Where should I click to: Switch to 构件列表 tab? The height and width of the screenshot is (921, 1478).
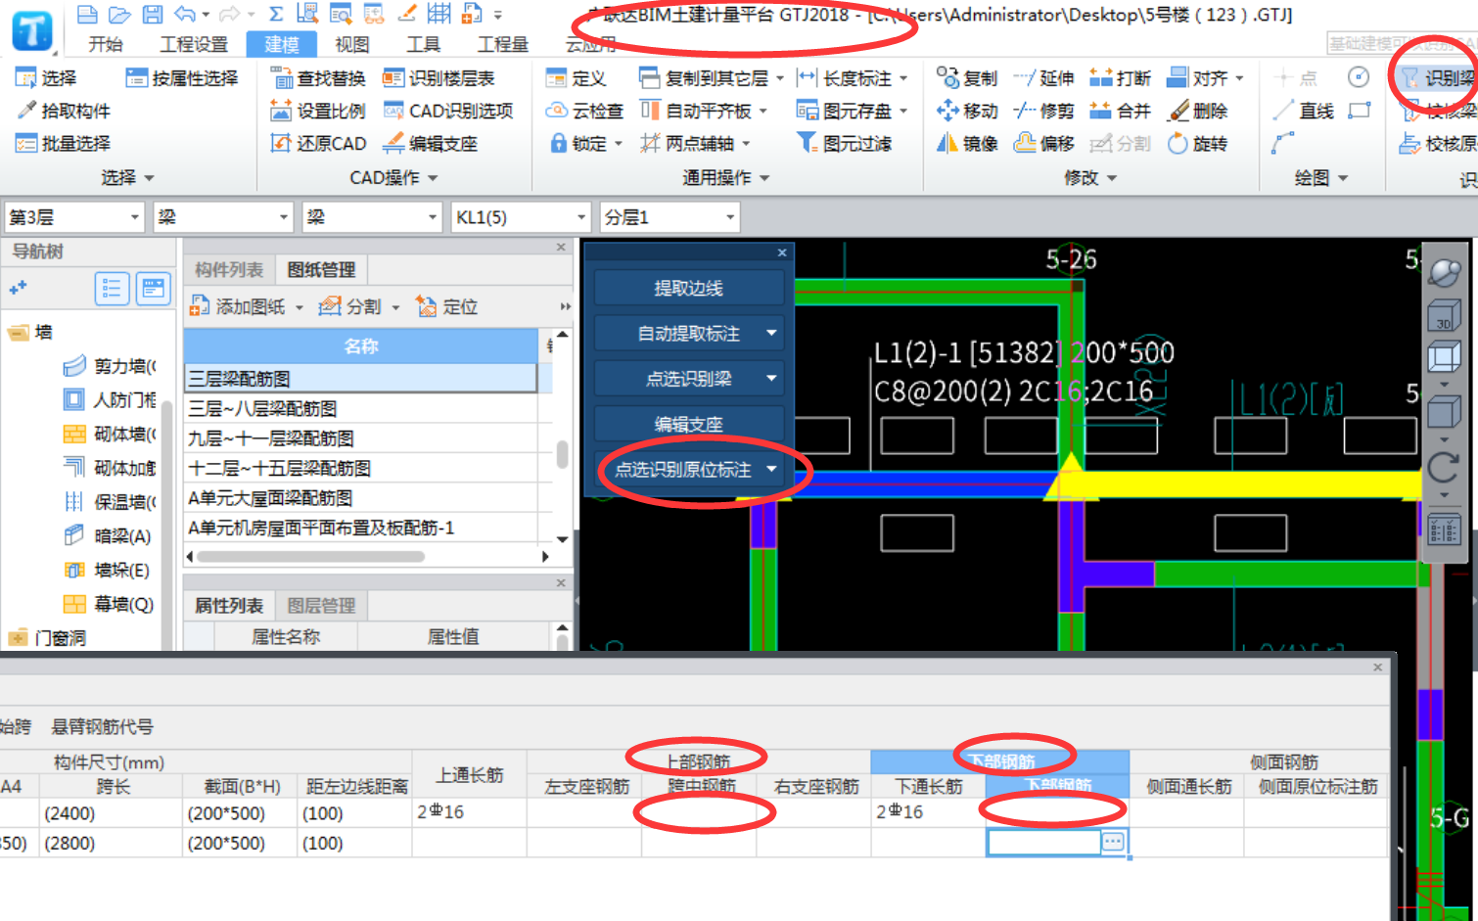(229, 270)
